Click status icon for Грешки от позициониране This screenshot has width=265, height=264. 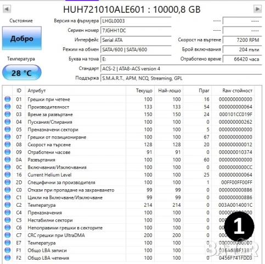point(8,137)
